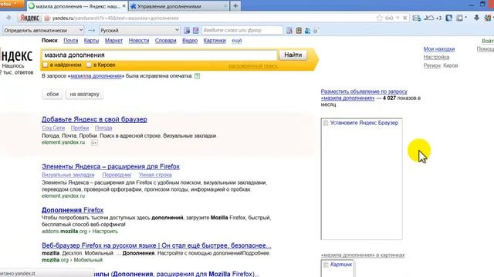
Task: Click the 'Настройка' link
Action: tap(436, 57)
